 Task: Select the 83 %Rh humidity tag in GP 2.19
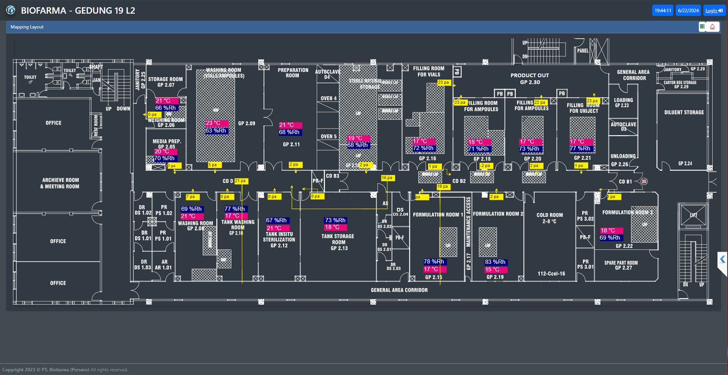pos(495,262)
